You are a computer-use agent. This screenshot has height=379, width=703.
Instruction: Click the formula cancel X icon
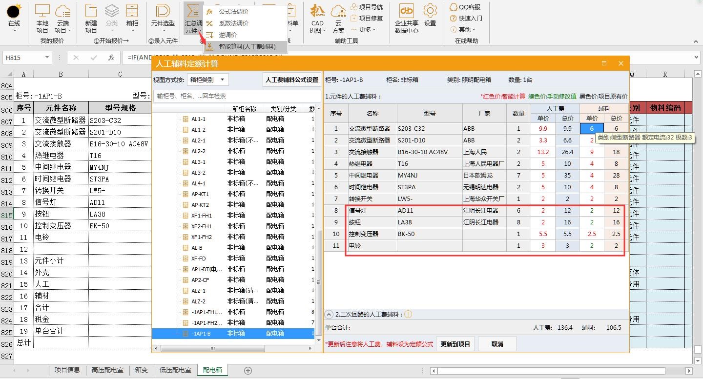pos(76,58)
